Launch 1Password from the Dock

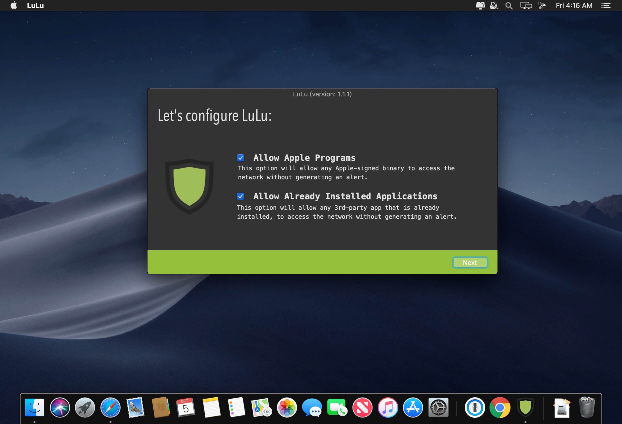tap(474, 408)
